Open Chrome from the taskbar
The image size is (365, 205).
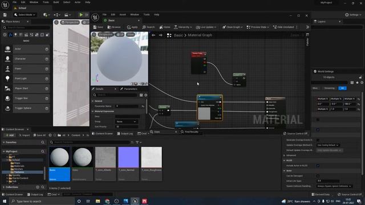pyautogui.click(x=107, y=201)
